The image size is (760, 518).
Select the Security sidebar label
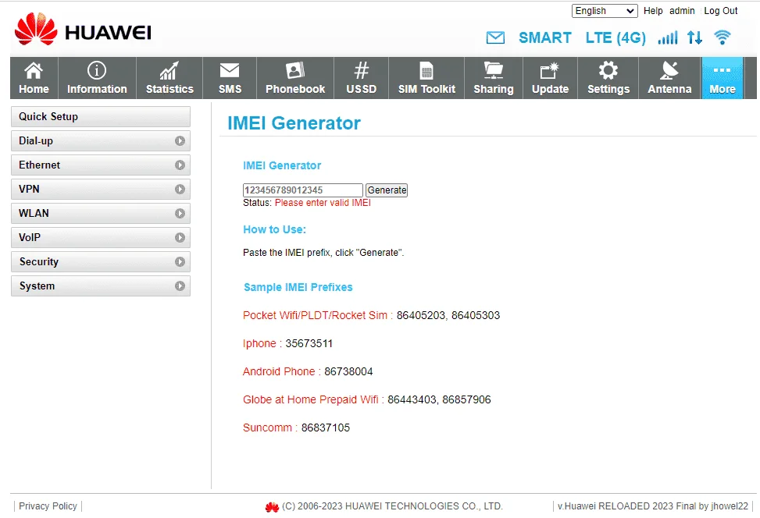39,262
